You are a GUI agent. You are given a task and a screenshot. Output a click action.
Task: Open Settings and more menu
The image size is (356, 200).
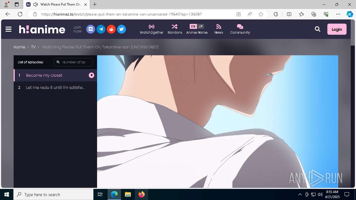coord(338,14)
